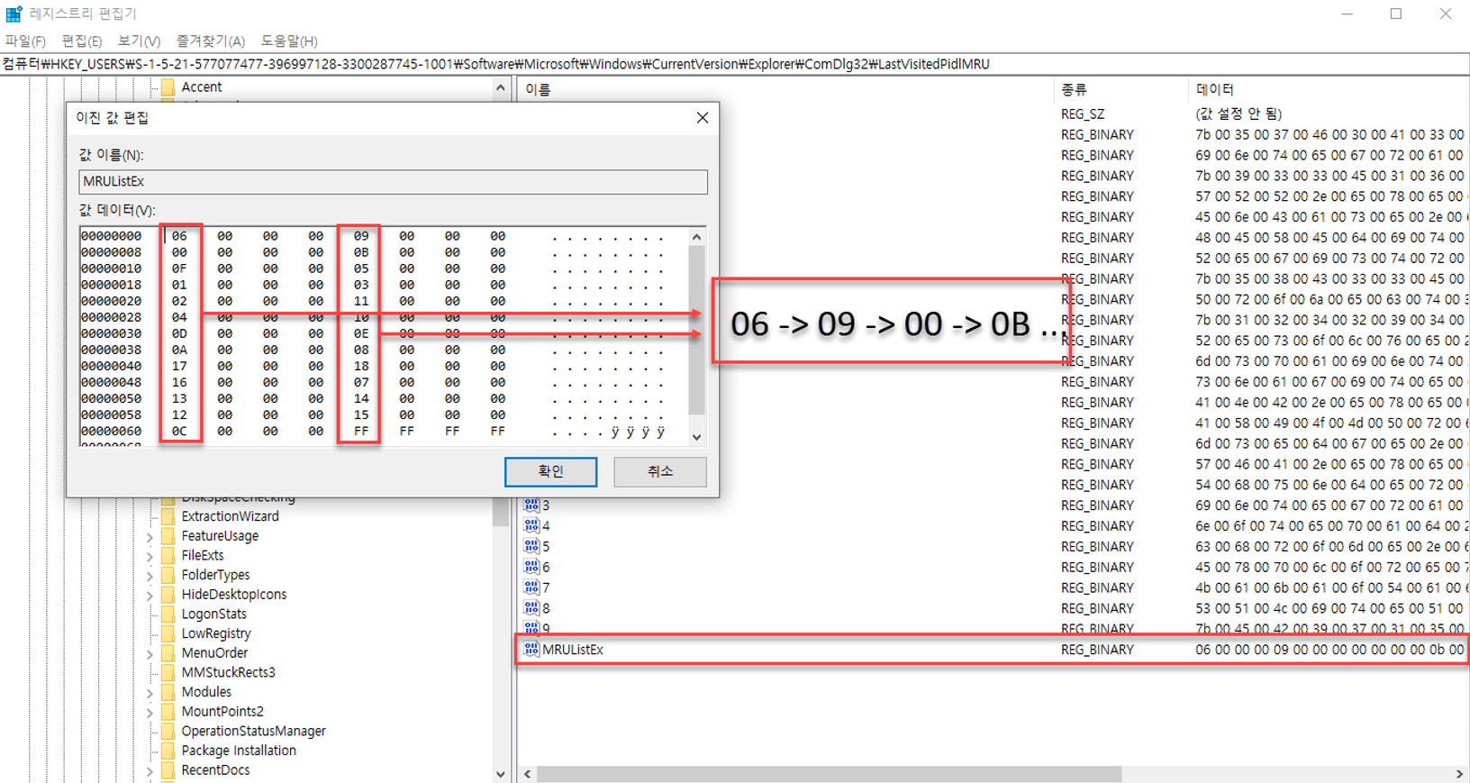Click the Accent folder icon in tree

[x=168, y=87]
